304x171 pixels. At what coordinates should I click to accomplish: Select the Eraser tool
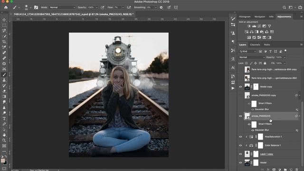(x=4, y=91)
